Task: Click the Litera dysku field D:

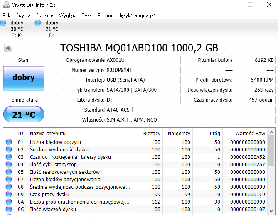Action: (143, 100)
